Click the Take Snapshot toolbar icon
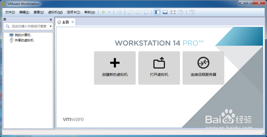The height and width of the screenshot is (137, 267). tap(131, 12)
